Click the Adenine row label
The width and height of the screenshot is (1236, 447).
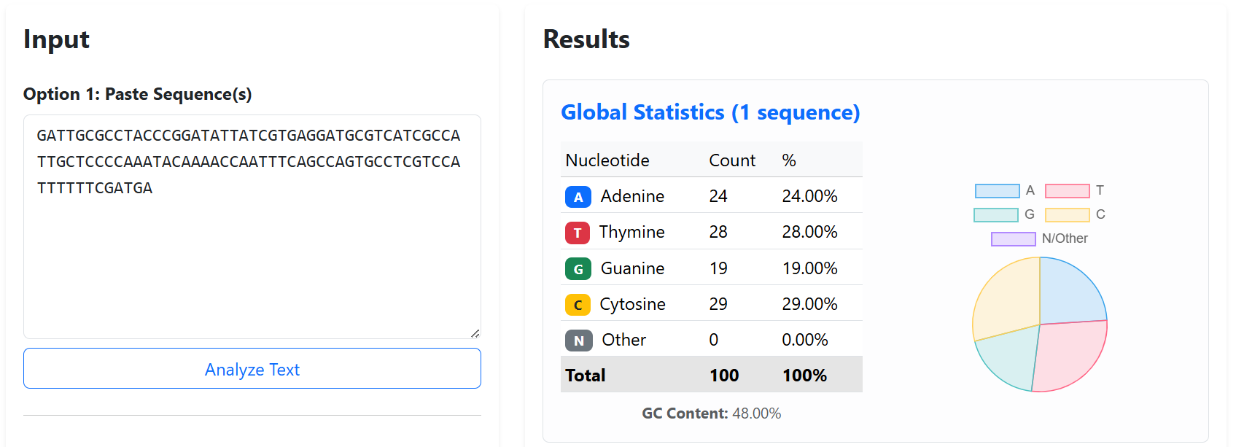pyautogui.click(x=632, y=196)
